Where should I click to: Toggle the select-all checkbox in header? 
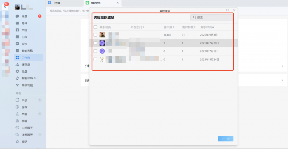point(95,27)
